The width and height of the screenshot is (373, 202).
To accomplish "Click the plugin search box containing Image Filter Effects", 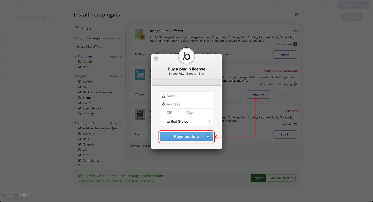I will 98,47.
